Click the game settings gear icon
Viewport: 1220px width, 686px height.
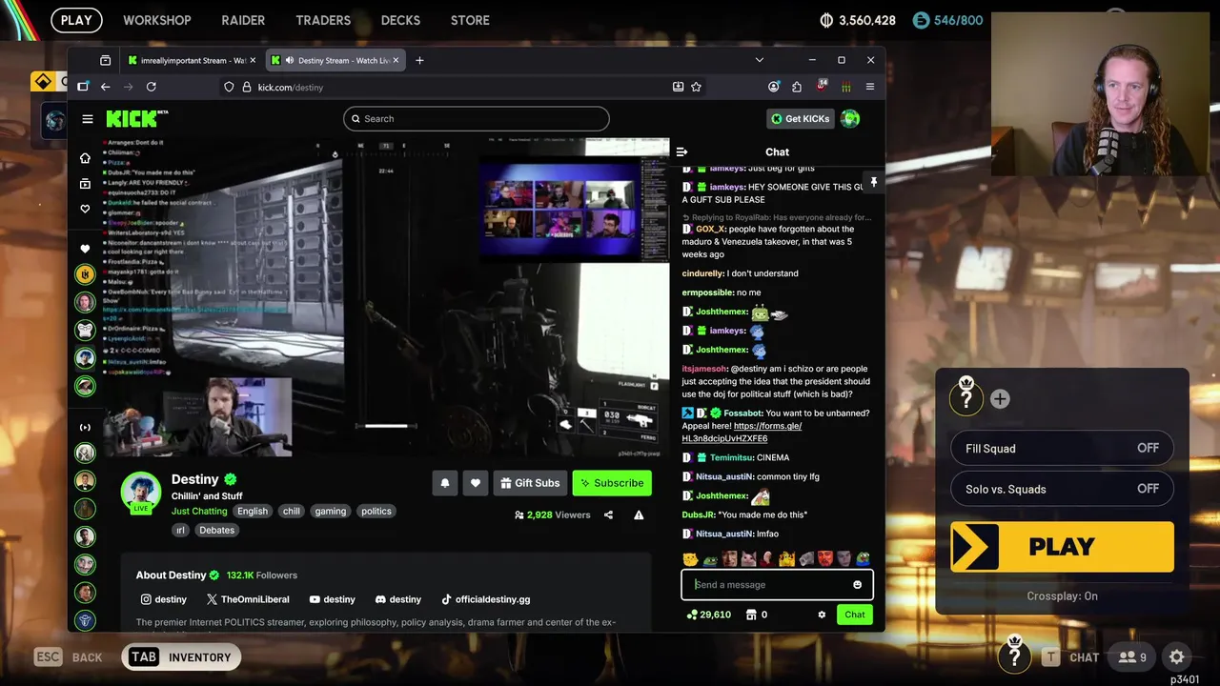[1177, 656]
